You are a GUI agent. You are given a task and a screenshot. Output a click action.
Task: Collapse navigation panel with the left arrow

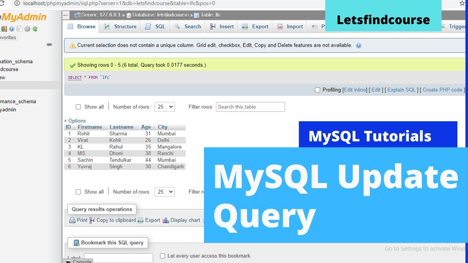tap(66, 15)
